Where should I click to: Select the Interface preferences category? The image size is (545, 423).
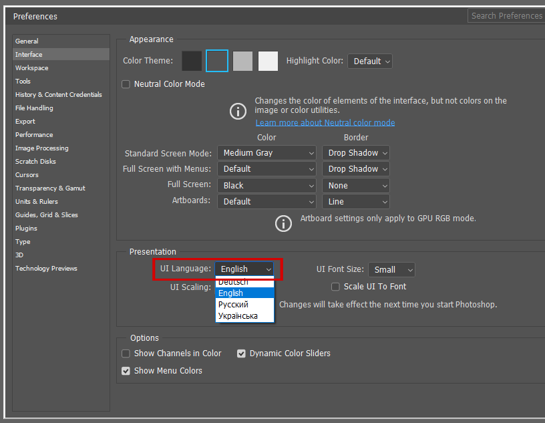(61, 54)
